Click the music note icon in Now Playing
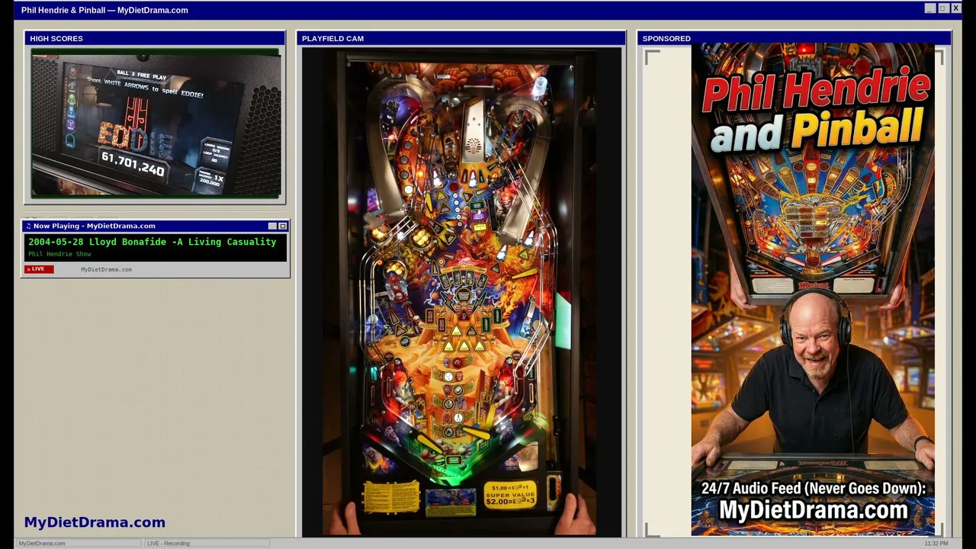 28,226
